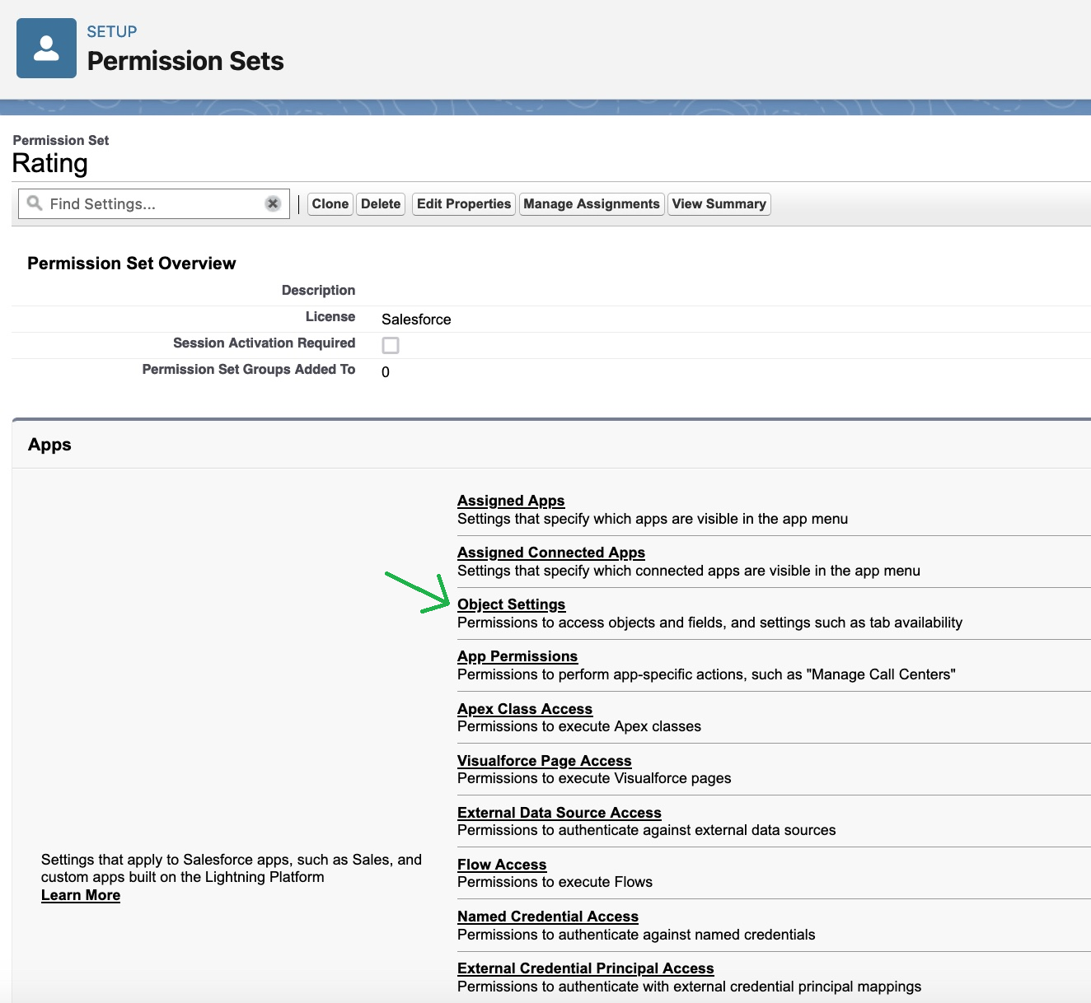Click the SETUP breadcrumb label
Image resolution: width=1091 pixels, height=1003 pixels.
[x=112, y=31]
